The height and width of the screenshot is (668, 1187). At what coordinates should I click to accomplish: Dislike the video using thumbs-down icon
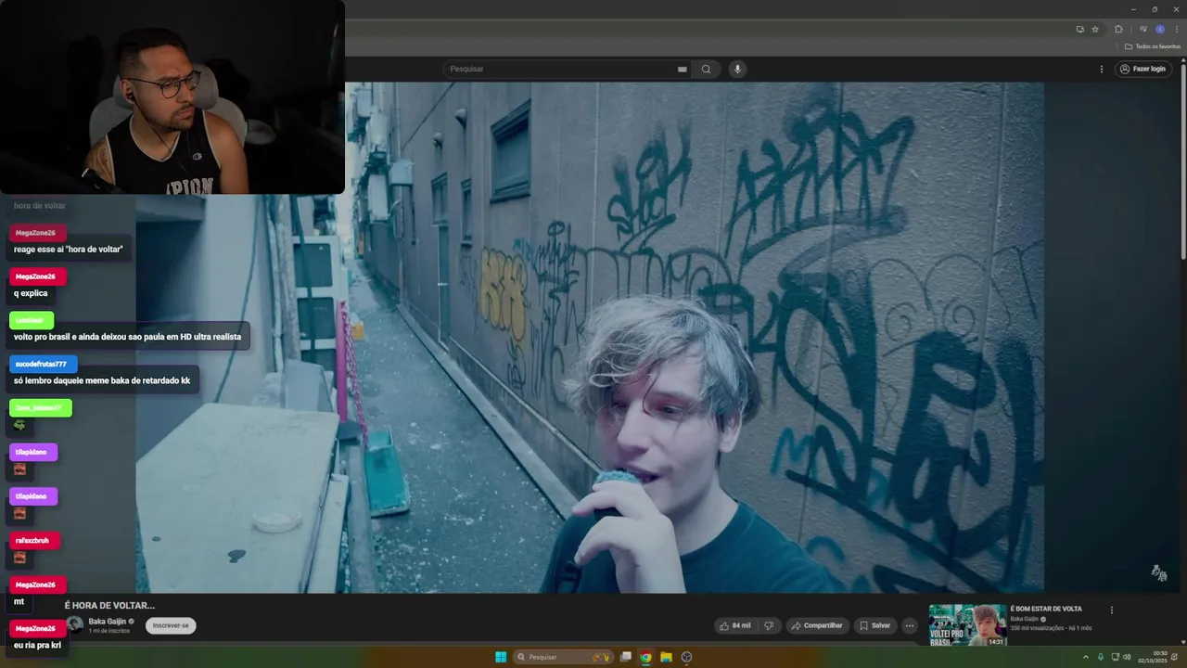[769, 625]
